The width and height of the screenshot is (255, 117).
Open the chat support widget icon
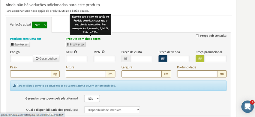point(247,107)
